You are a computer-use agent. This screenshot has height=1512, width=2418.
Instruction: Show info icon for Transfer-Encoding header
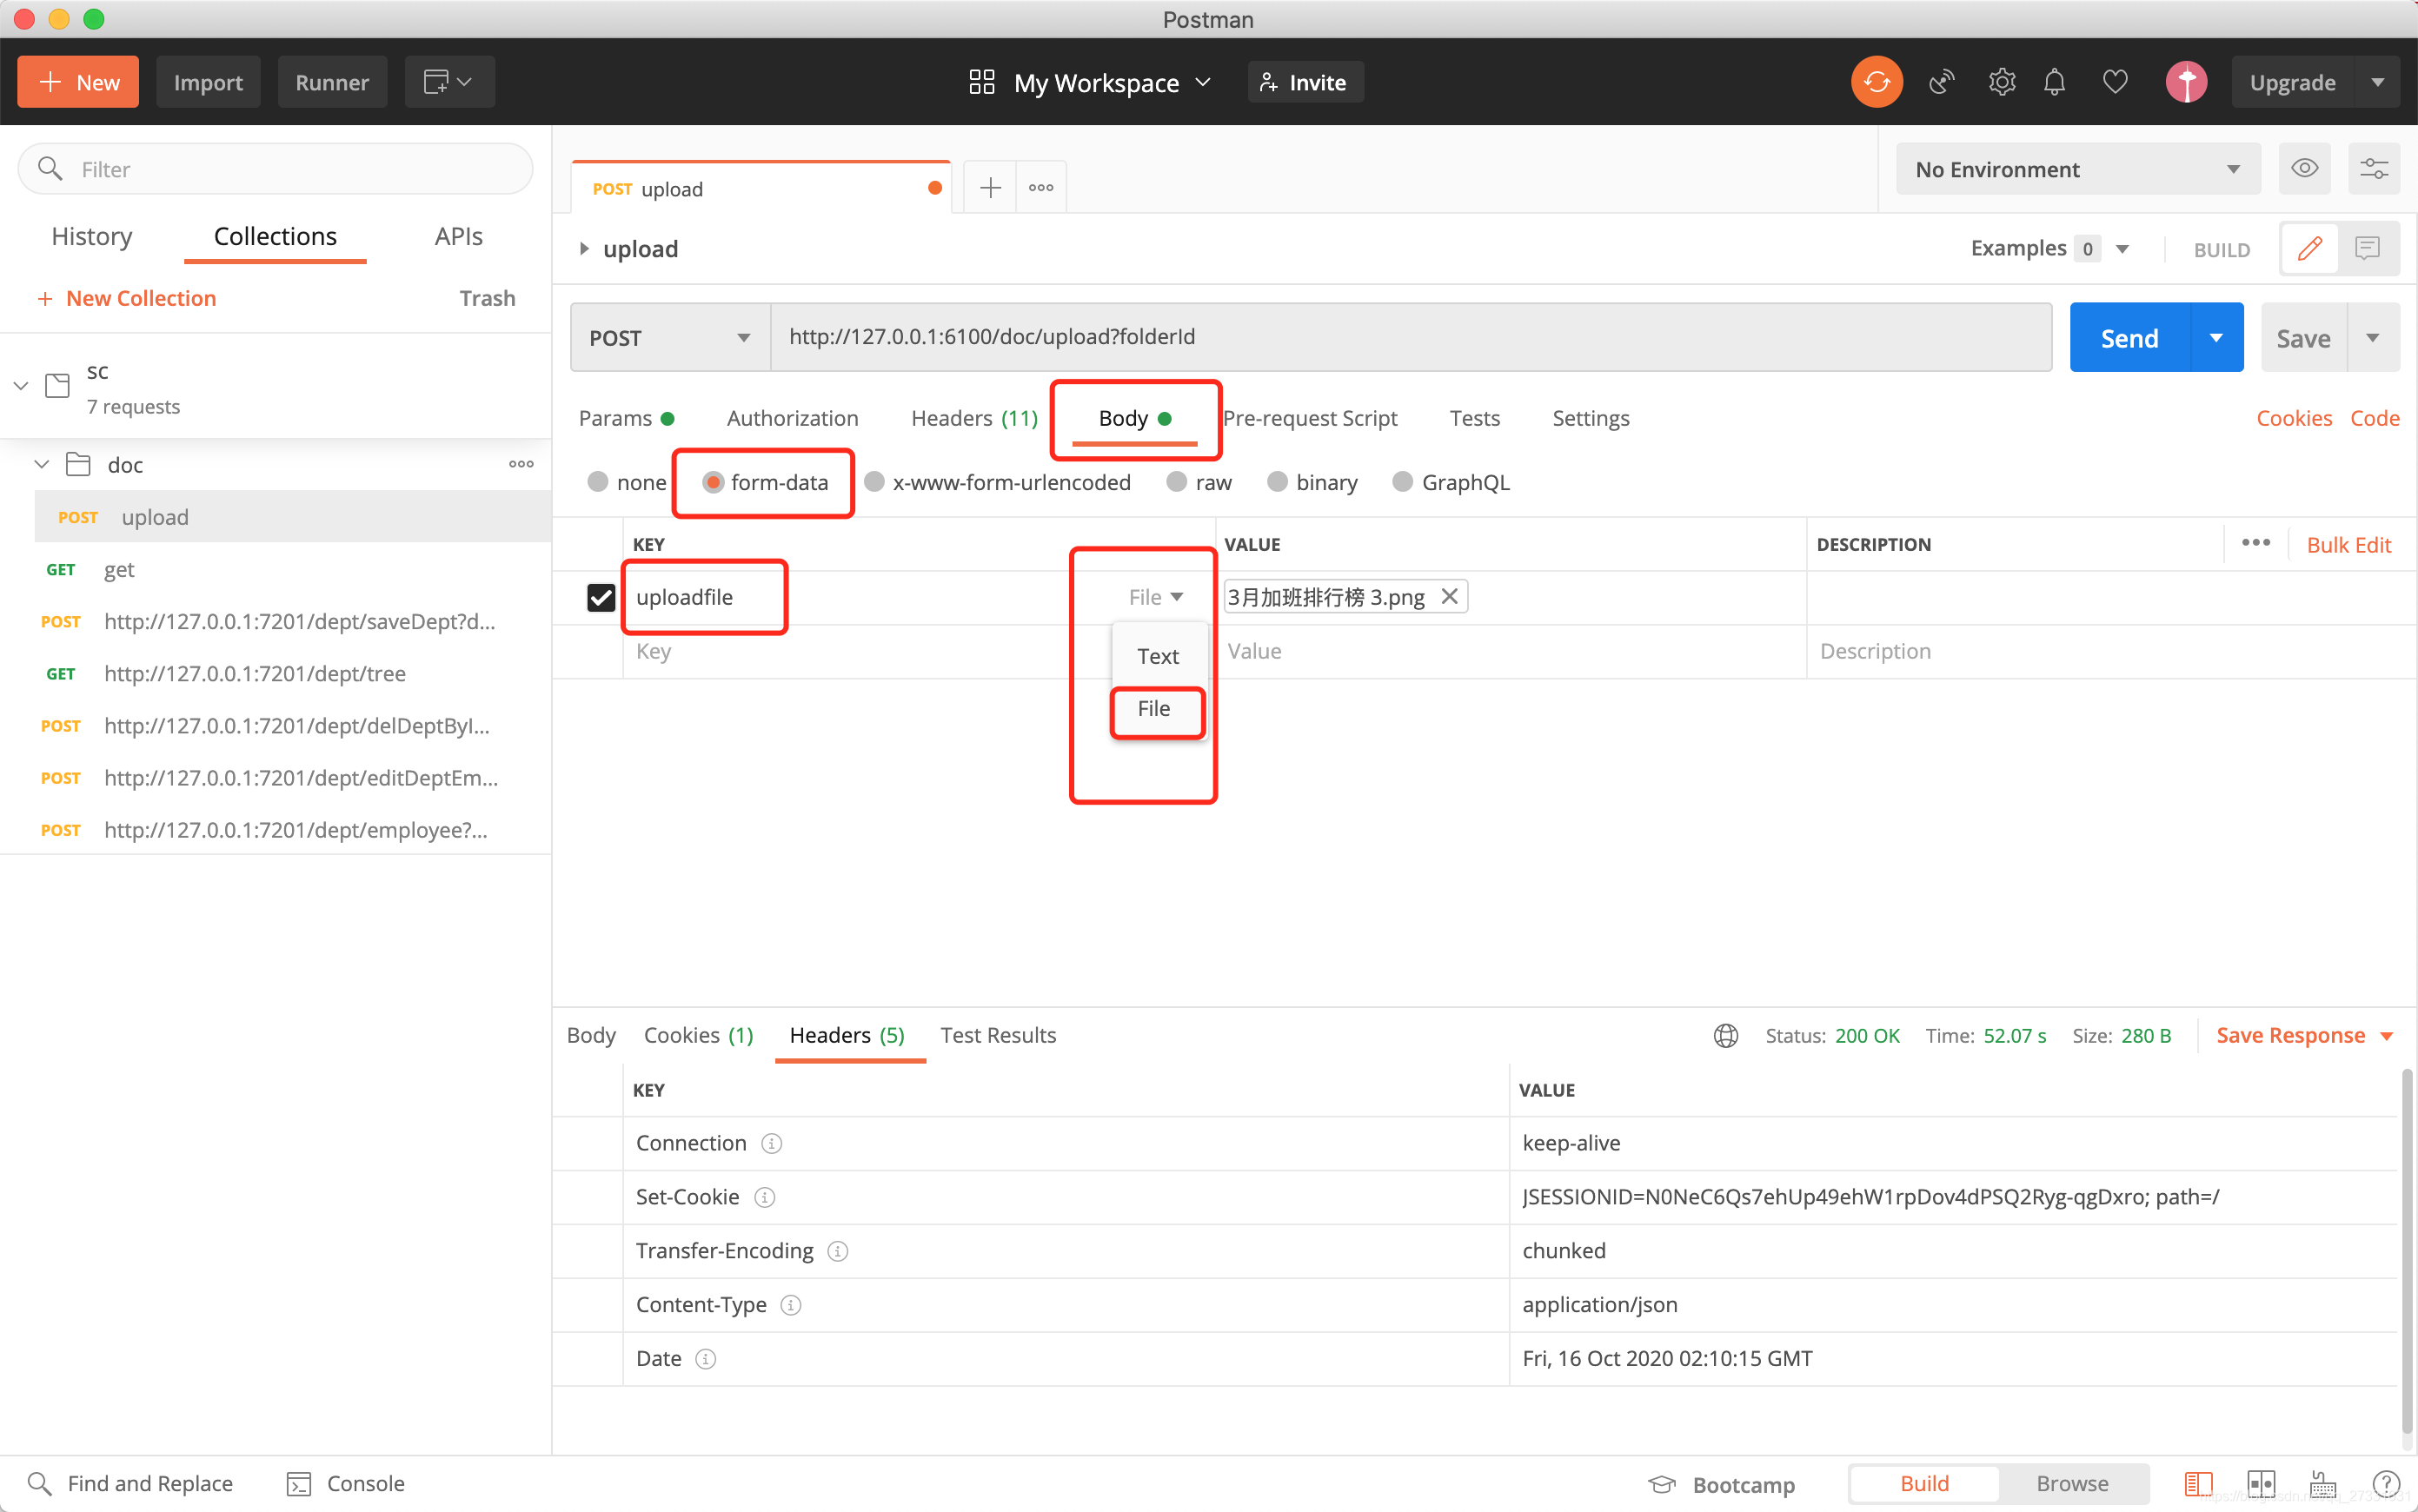[x=838, y=1251]
